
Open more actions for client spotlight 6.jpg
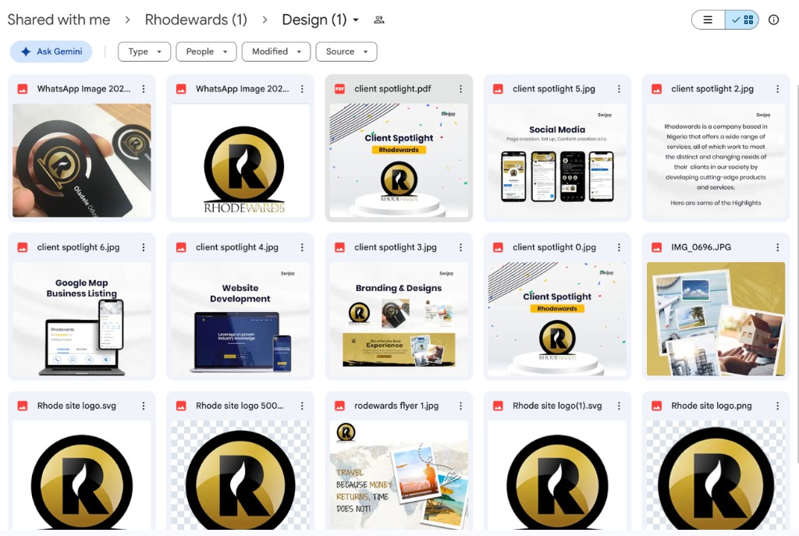point(144,247)
